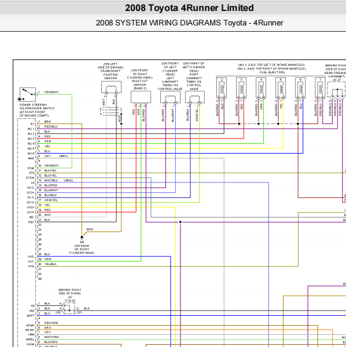Screen dimensions: 346x347
Task: Click the 'FUEL INJECTORS' heading label
Action: coord(272,72)
